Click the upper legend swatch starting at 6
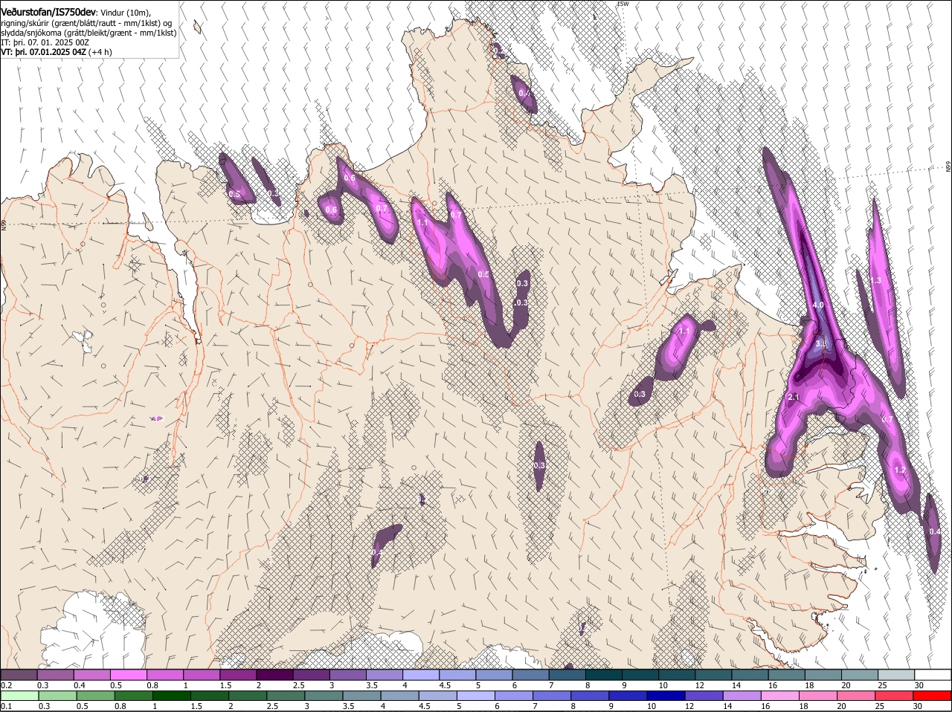The height and width of the screenshot is (712, 952). [x=530, y=674]
